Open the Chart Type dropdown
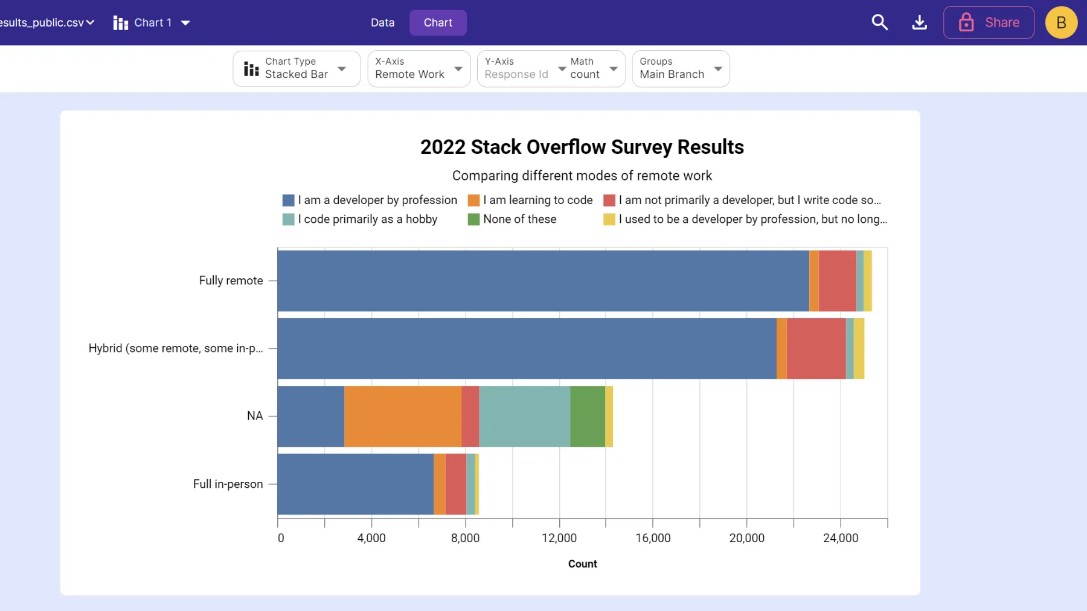1087x611 pixels. (x=342, y=68)
